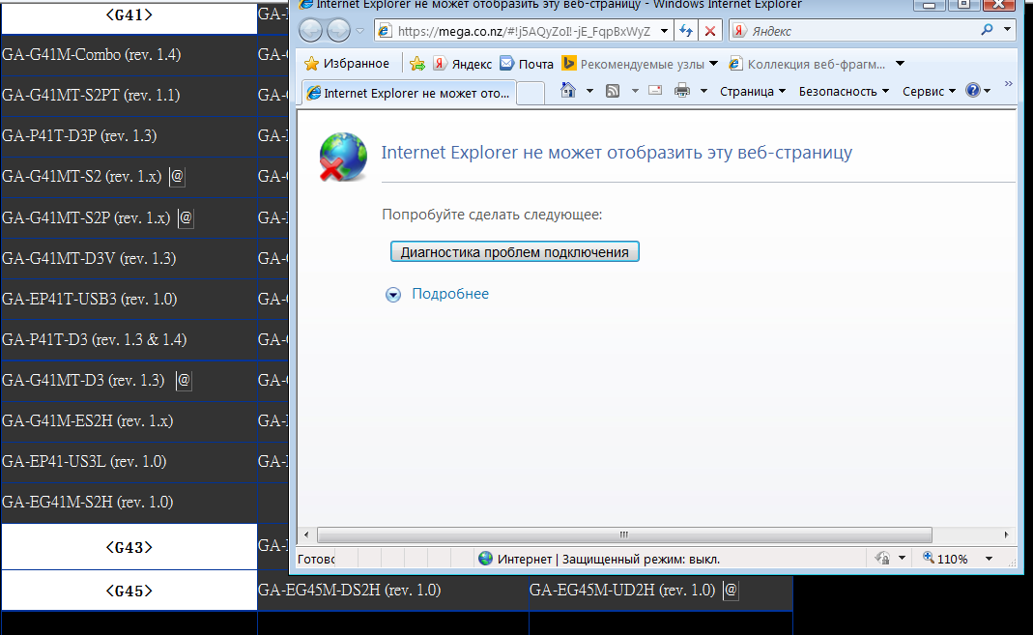Click the @ icon next to GA-G41MT-S2 (rev. 1.x)
Image resolution: width=1033 pixels, height=635 pixels.
(x=177, y=177)
